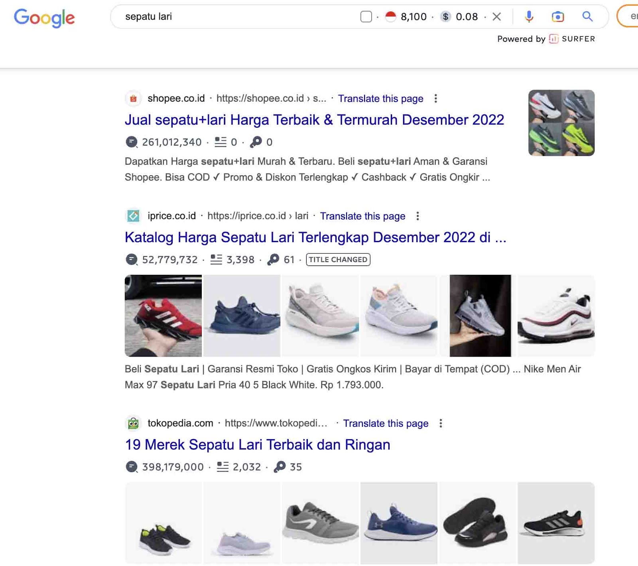Open the white Nike Air Max 97 image
The image size is (638, 566).
pyautogui.click(x=556, y=316)
